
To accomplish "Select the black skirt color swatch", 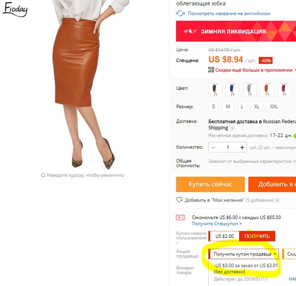I will click(215, 90).
